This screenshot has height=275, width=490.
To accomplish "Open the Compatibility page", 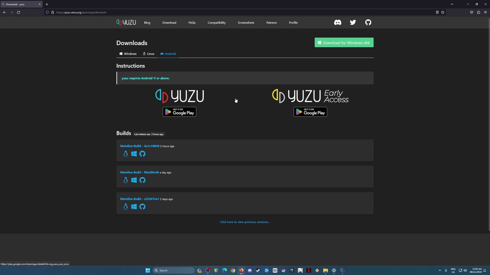I will [217, 23].
